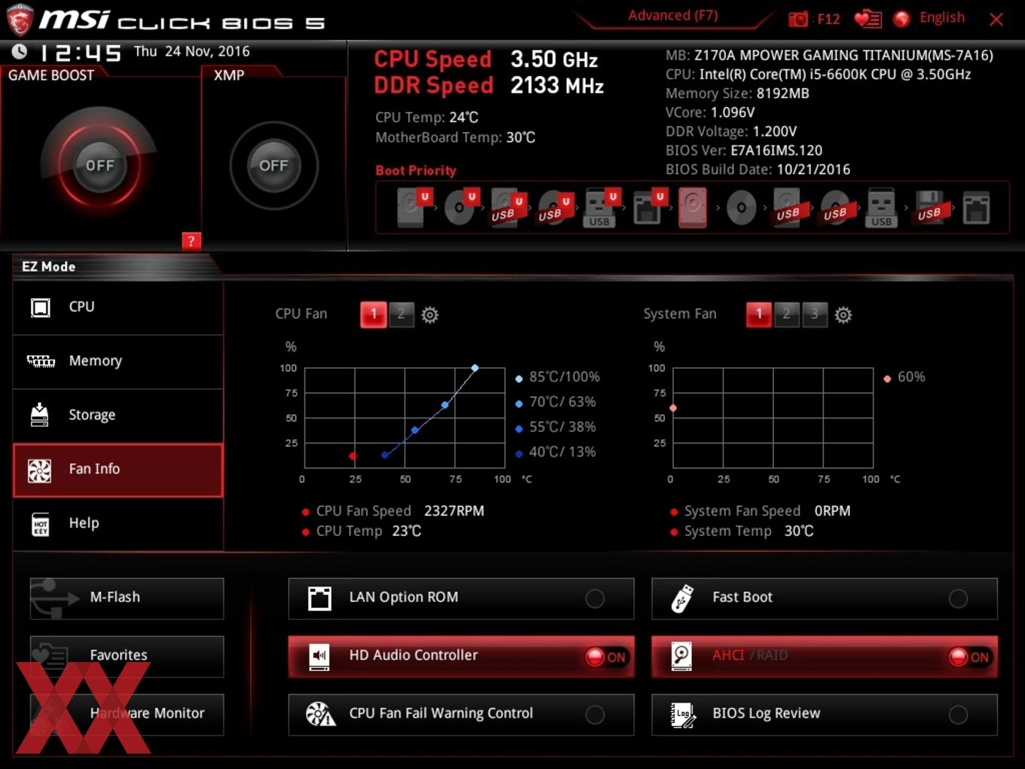Switch to Advanced (F7) mode
The image size is (1025, 769).
673,15
